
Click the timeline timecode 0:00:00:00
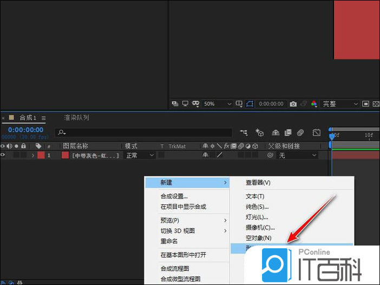pyautogui.click(x=25, y=130)
